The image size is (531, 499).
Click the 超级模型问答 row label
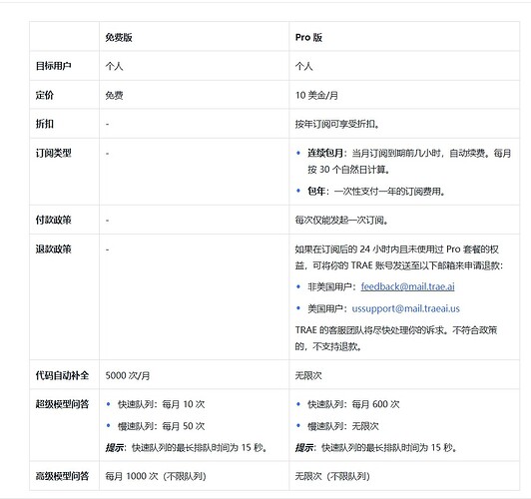tap(62, 404)
